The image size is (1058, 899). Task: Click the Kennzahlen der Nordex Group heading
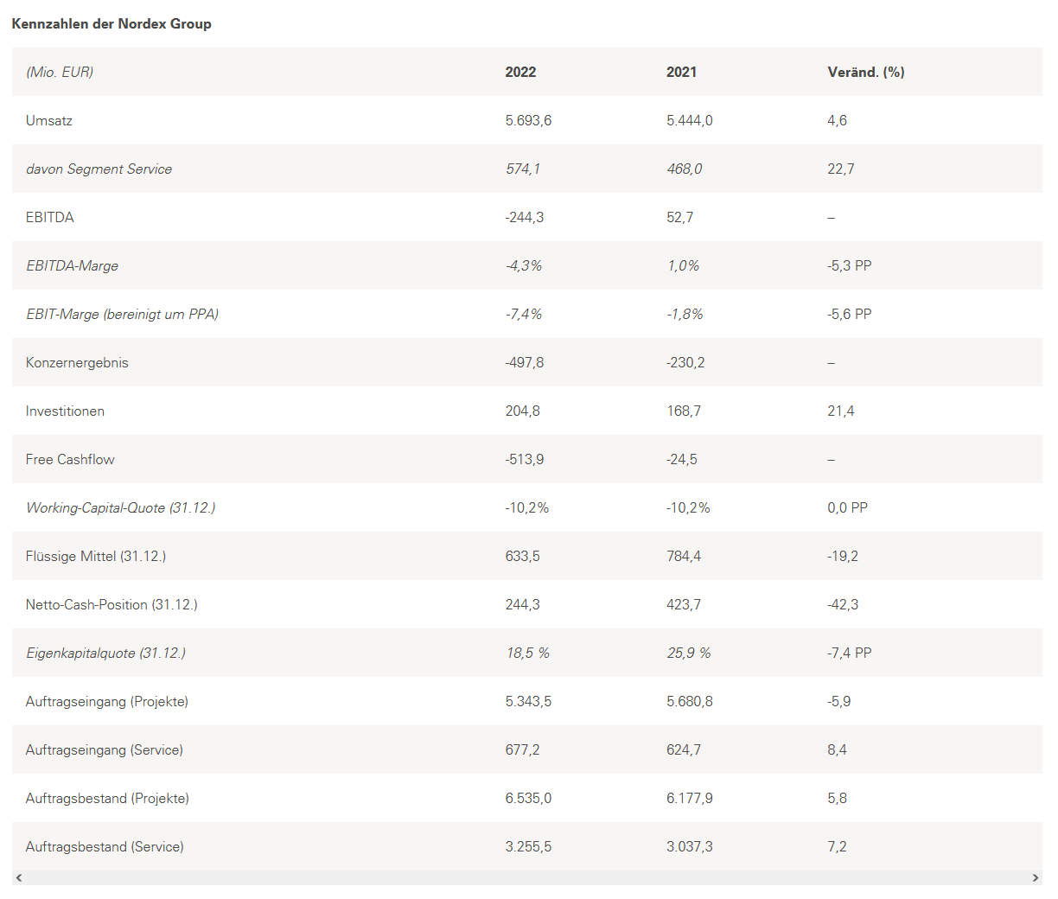pyautogui.click(x=112, y=24)
